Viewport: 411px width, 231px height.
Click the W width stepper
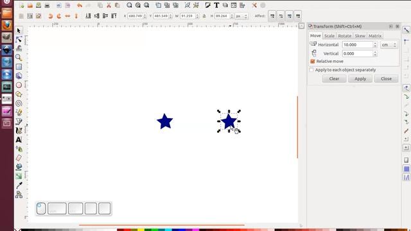click(197, 16)
